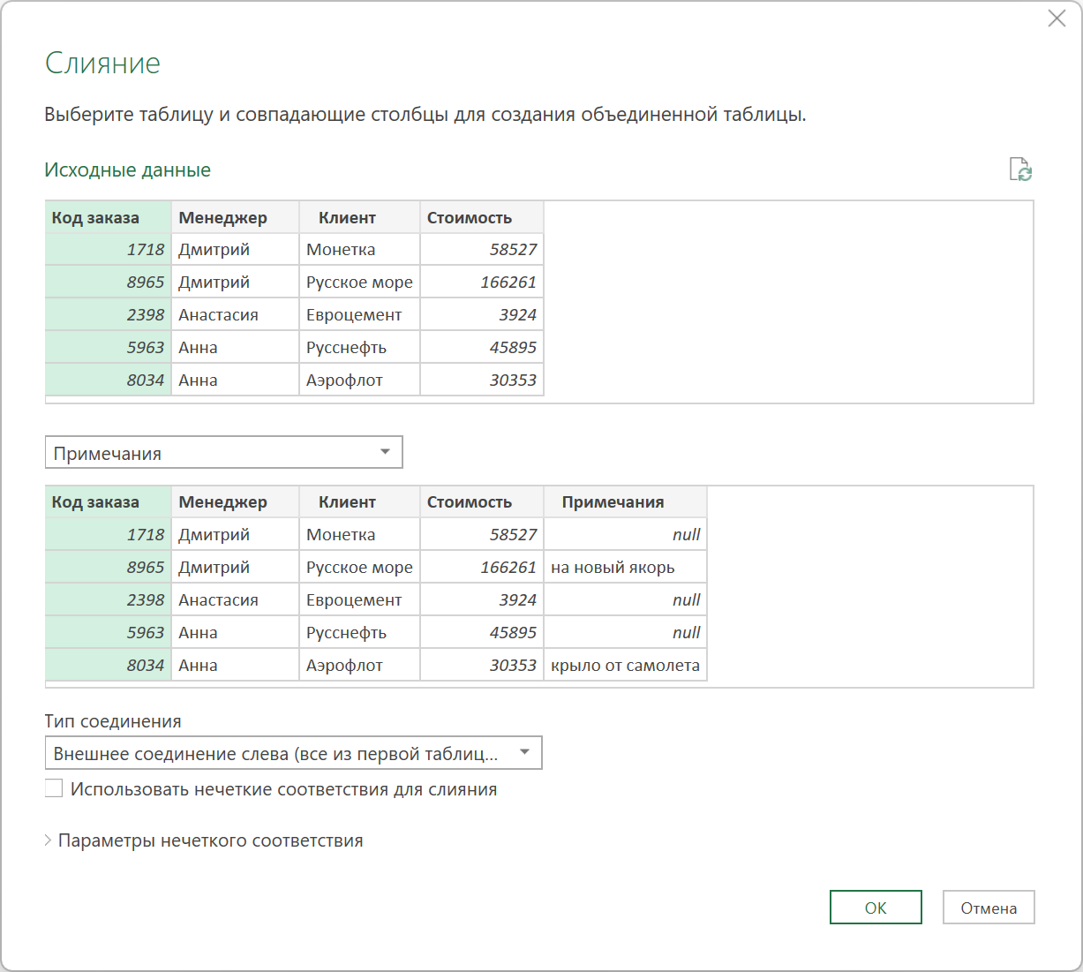
Task: Click note 'крыло от самолета' cell
Action: [625, 666]
